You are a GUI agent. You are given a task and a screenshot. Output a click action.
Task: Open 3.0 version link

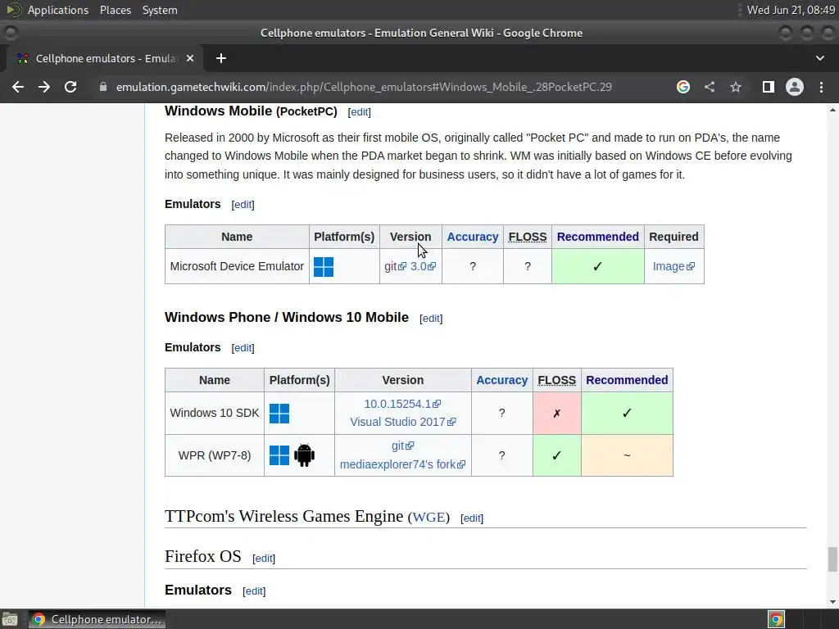(423, 266)
